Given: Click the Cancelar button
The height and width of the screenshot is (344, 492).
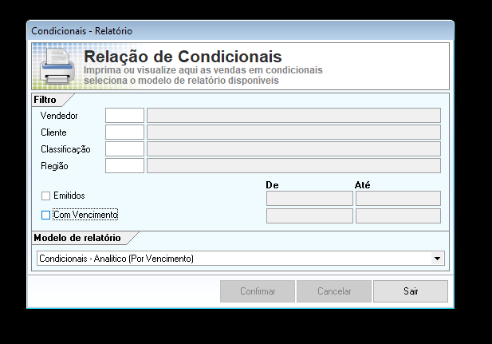Looking at the screenshot, I should pos(334,291).
